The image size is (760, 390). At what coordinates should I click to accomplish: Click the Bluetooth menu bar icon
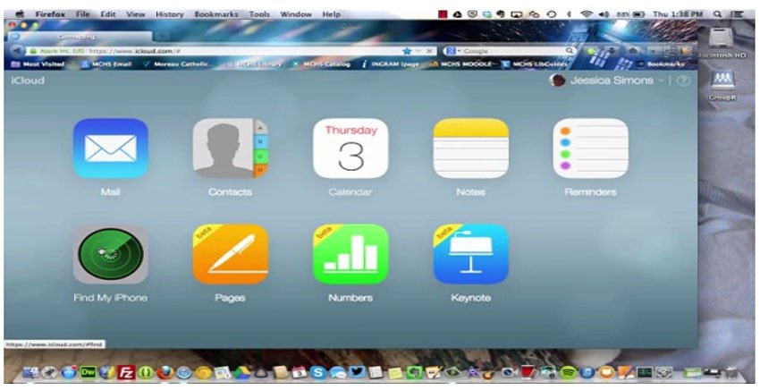pyautogui.click(x=569, y=14)
